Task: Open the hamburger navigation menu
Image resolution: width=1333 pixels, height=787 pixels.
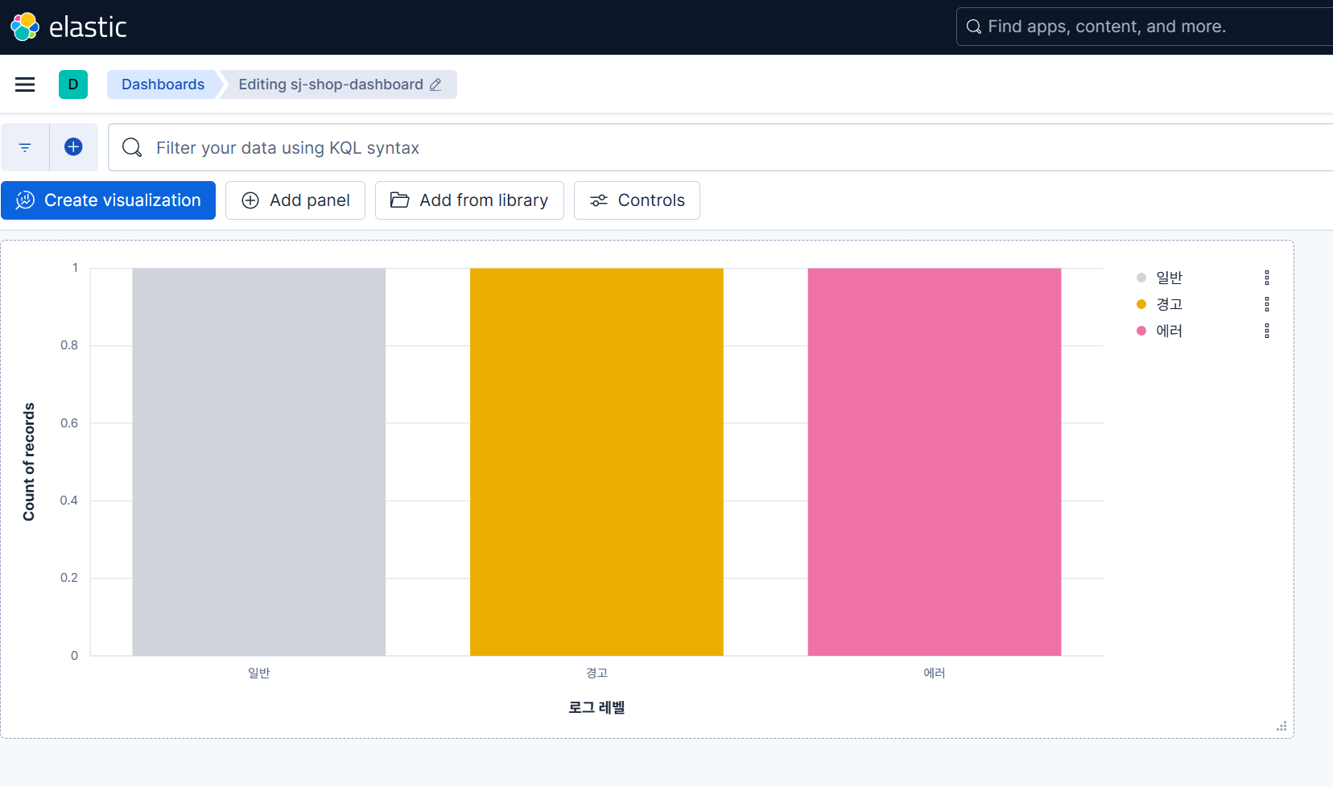Action: tap(25, 84)
